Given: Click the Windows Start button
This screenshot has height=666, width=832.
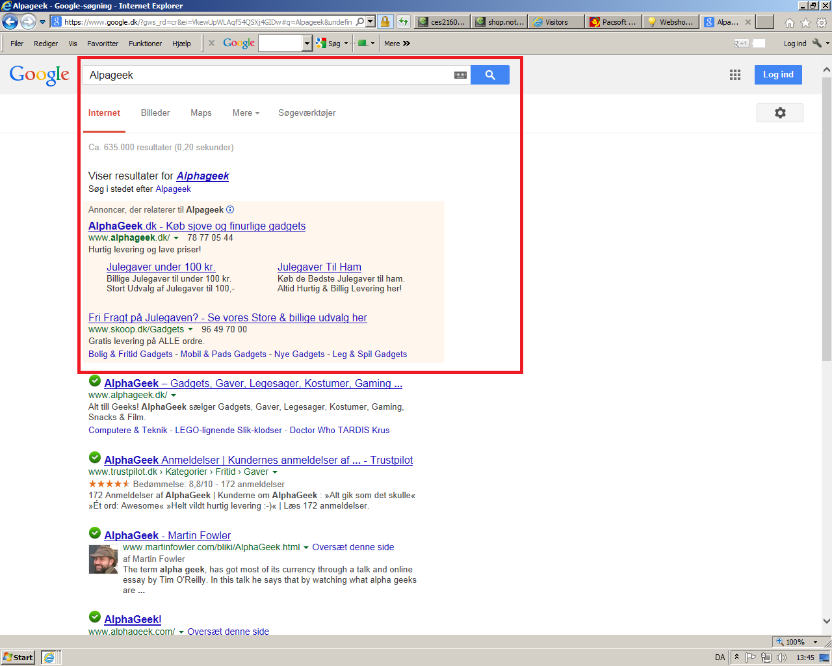Looking at the screenshot, I should click(x=18, y=658).
